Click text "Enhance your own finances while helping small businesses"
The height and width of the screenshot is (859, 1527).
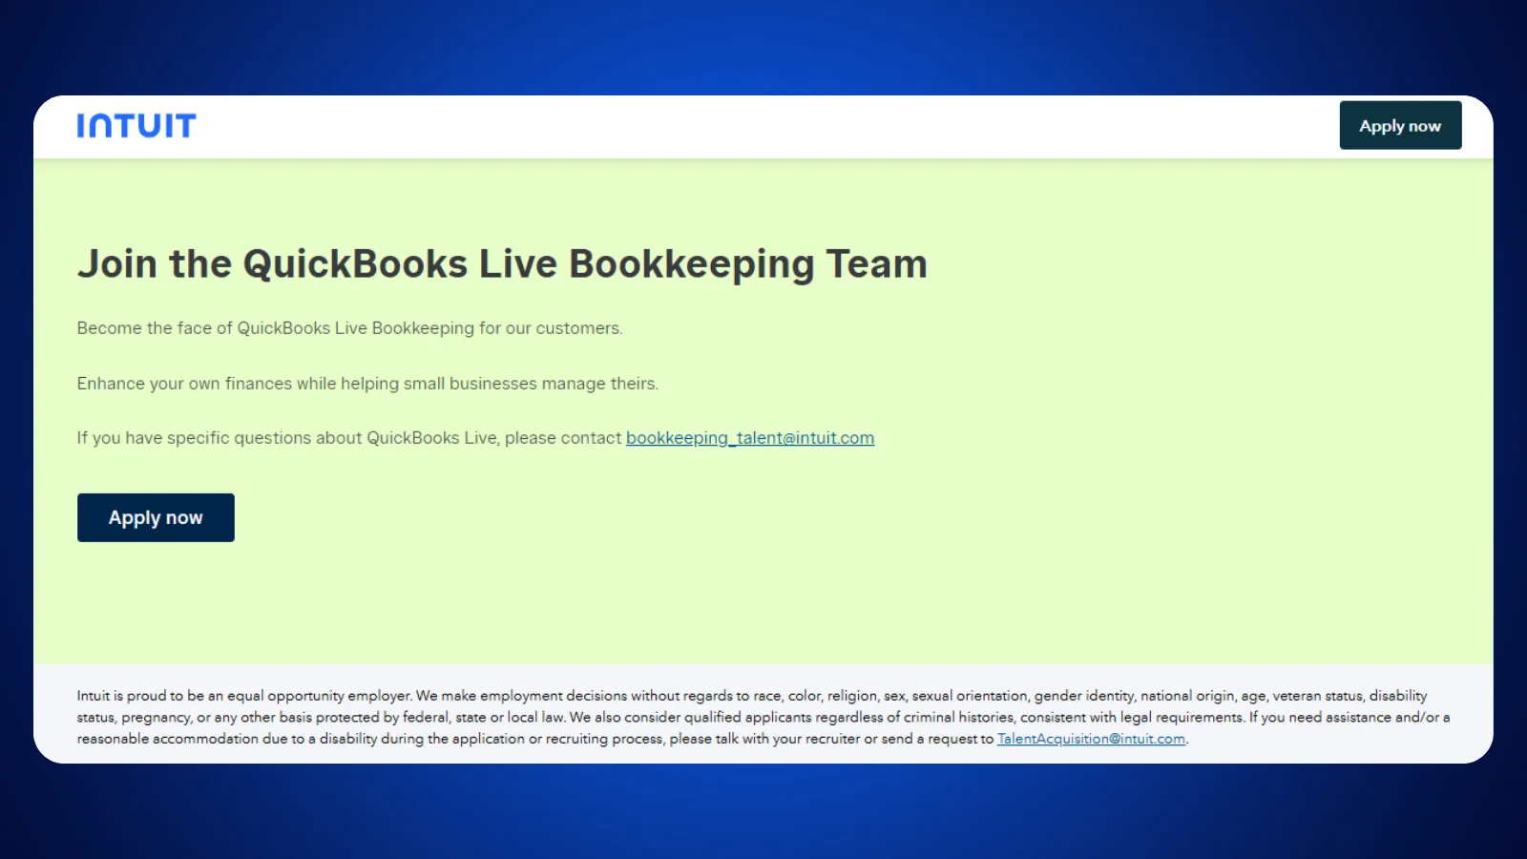pos(307,384)
